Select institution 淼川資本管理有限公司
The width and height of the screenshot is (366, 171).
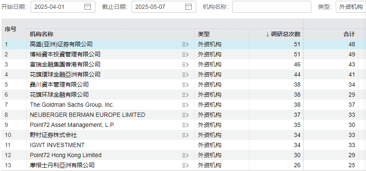tap(59, 85)
